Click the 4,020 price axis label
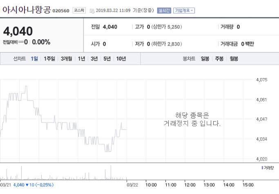The height and width of the screenshot is (194, 279). pos(261,159)
